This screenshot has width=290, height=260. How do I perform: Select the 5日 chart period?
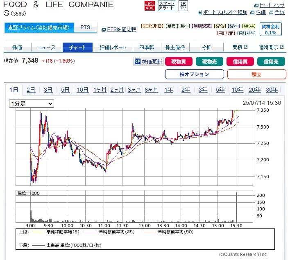(65, 90)
